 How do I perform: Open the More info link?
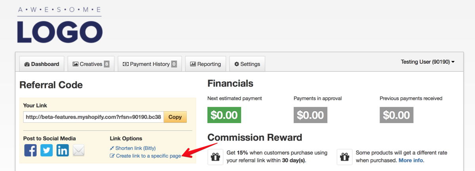[411, 160]
